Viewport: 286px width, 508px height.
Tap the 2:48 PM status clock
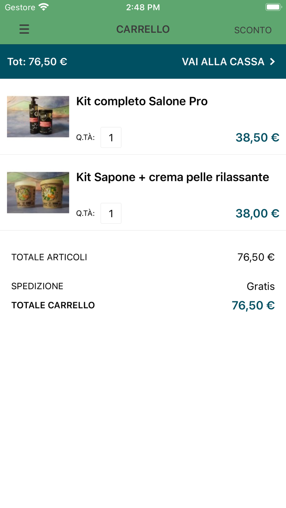143,7
